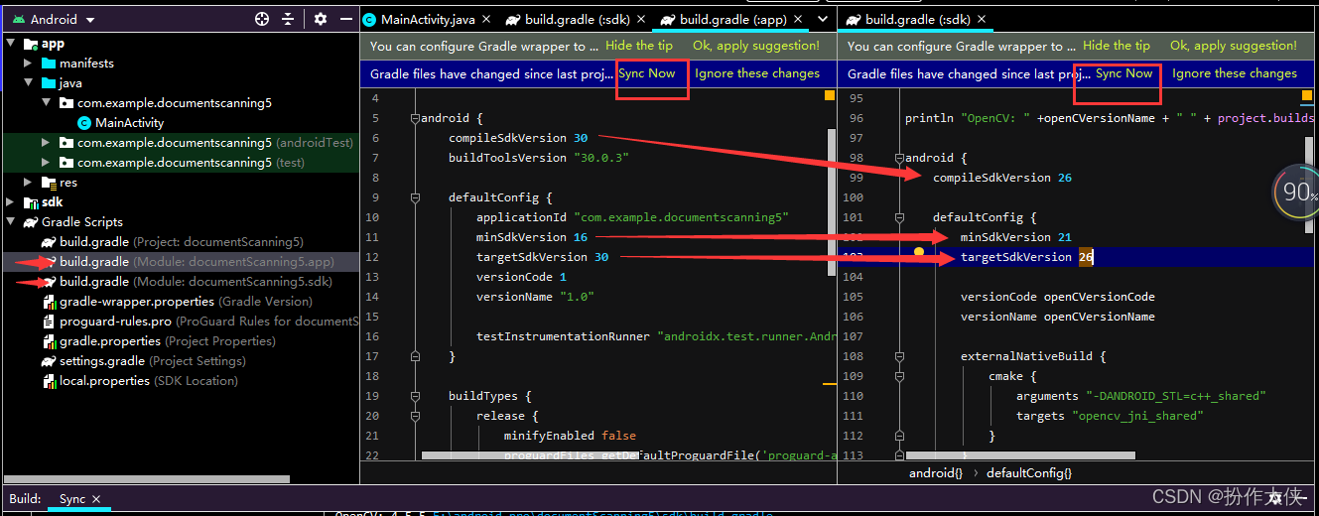Expand the (test) package node

[46, 163]
